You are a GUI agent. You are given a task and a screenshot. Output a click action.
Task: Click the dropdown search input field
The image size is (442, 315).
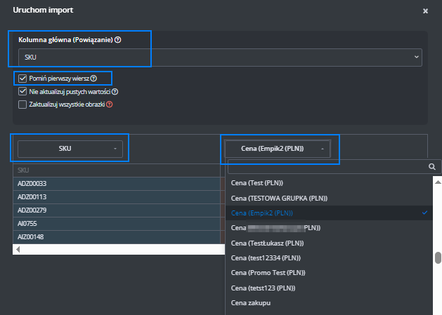coord(327,167)
